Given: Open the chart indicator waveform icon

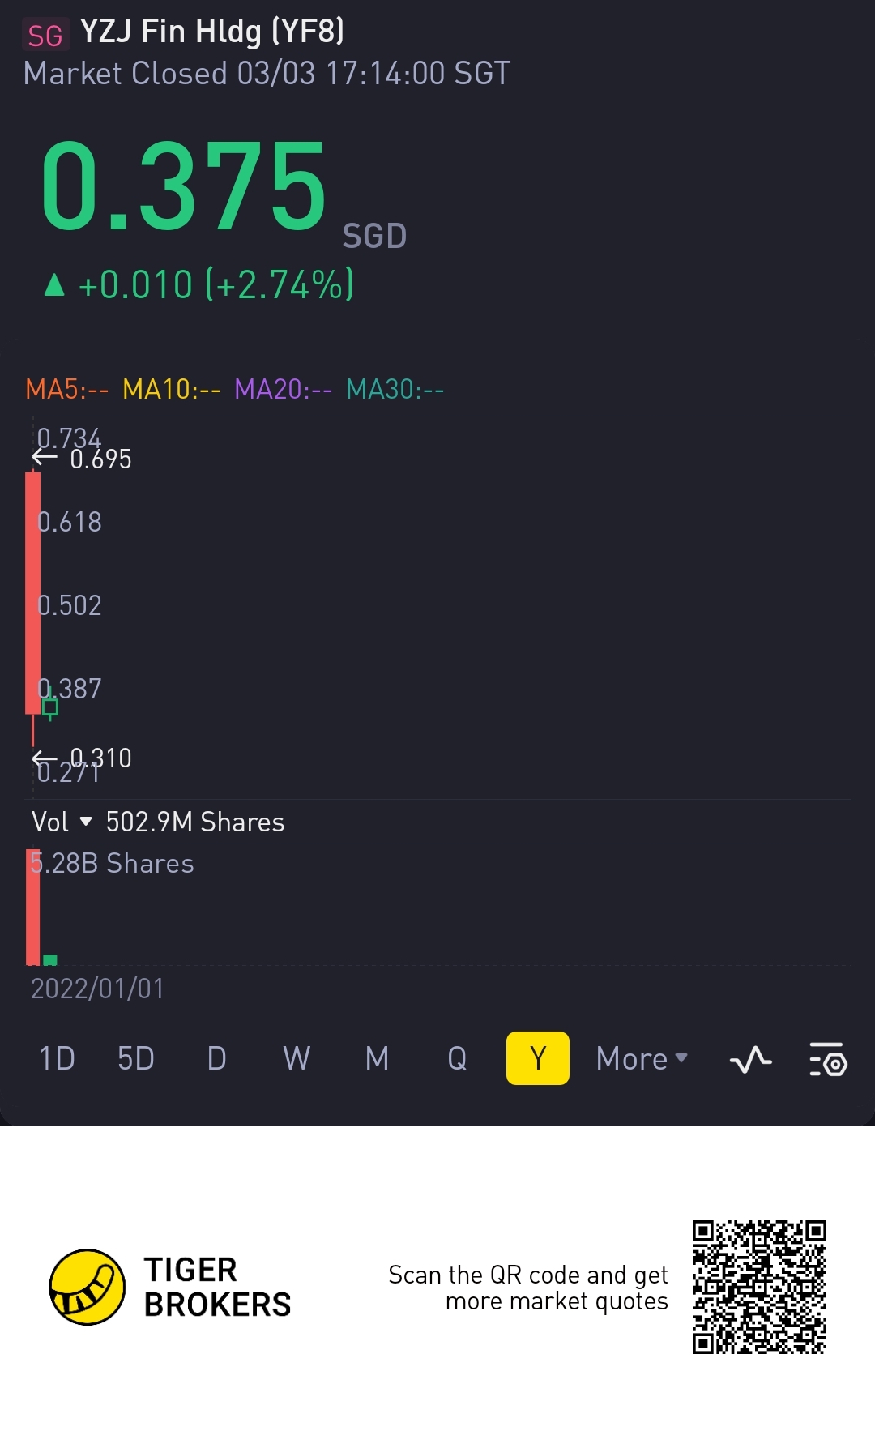Looking at the screenshot, I should (750, 1059).
